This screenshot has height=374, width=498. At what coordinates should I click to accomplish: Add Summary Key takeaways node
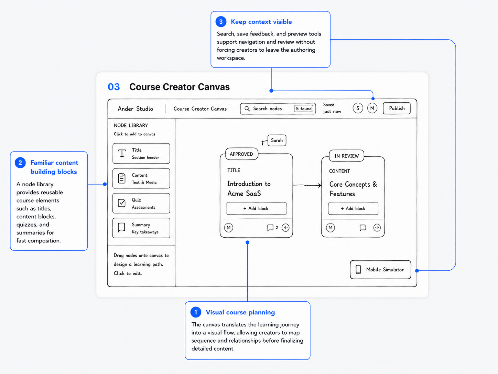click(x=141, y=228)
